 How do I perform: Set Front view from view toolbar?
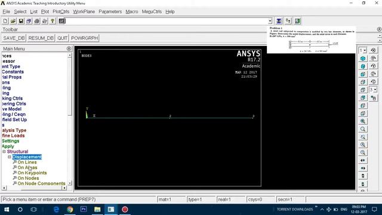363,74
